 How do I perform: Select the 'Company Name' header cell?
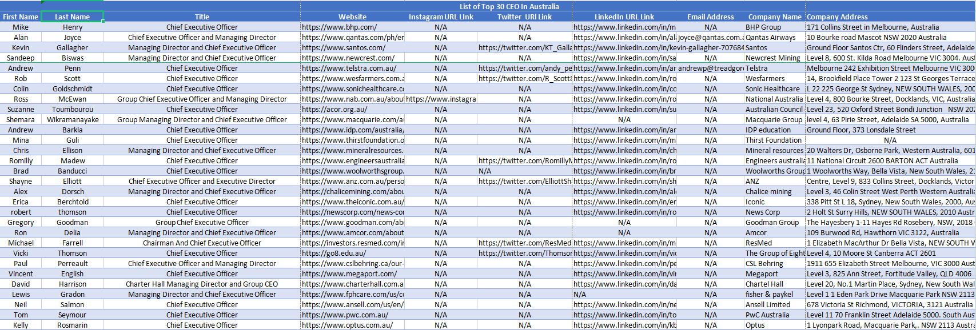tap(775, 17)
